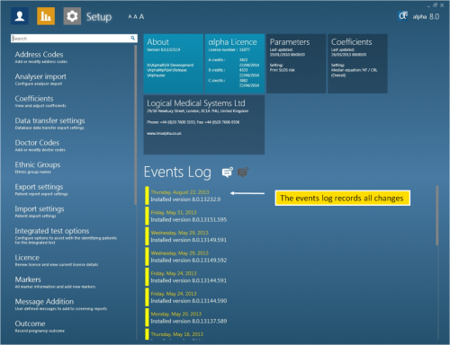Click the white add event comment icon
This screenshot has width=450, height=345.
point(228,172)
